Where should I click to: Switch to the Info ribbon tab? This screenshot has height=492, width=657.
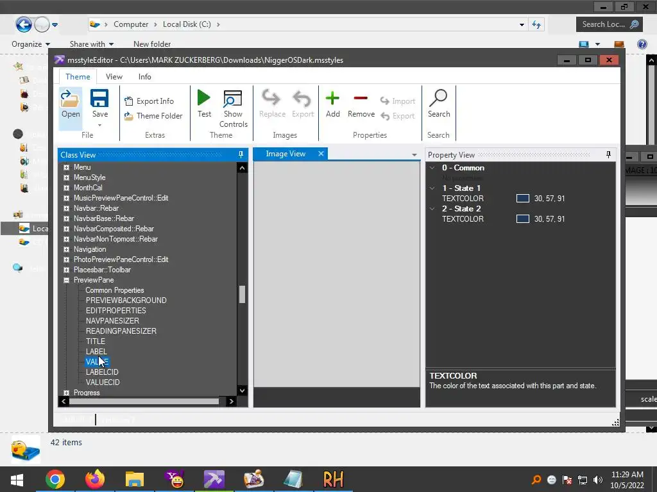pos(144,77)
